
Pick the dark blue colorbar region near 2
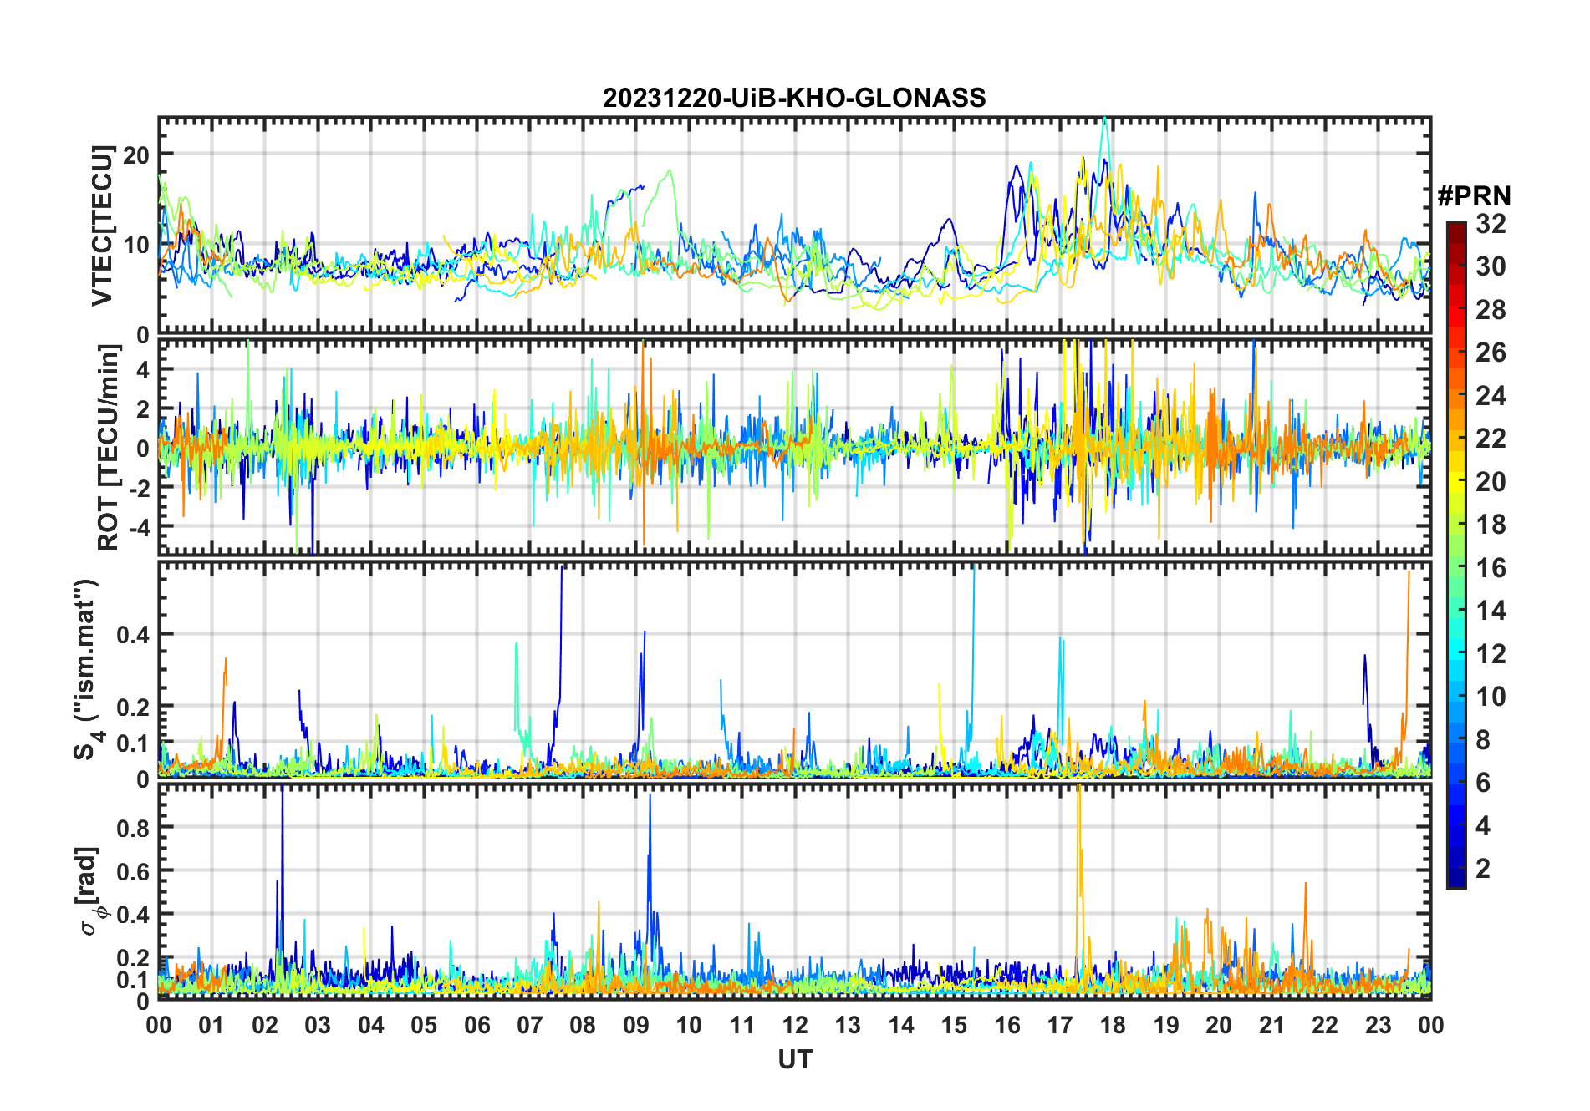click(1456, 869)
